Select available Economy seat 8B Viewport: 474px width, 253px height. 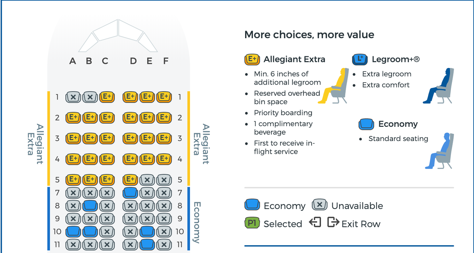(89, 206)
